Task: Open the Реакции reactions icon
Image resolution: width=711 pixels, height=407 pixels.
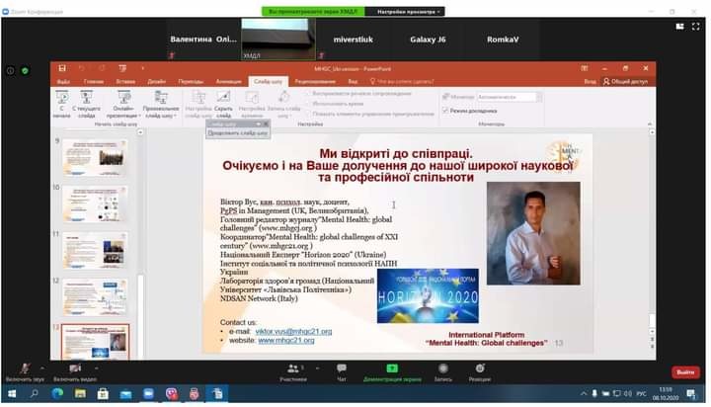Action: tap(480, 368)
